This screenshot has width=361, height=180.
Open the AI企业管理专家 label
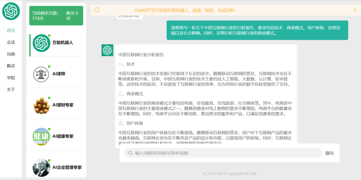point(67,167)
